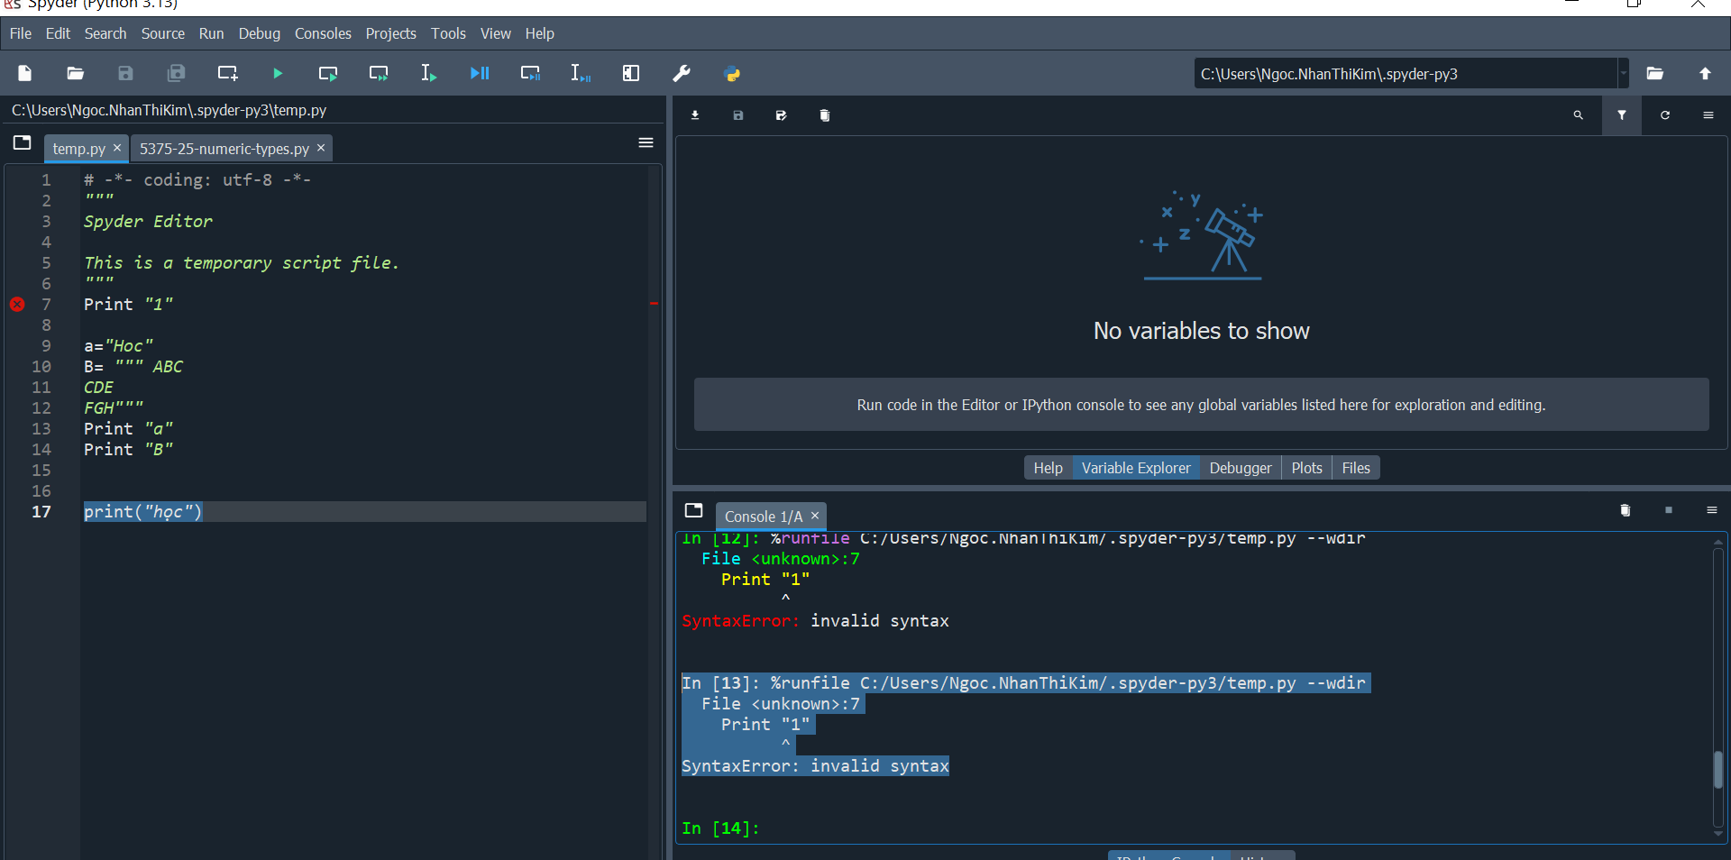Switch to Help pane tab

pyautogui.click(x=1048, y=468)
